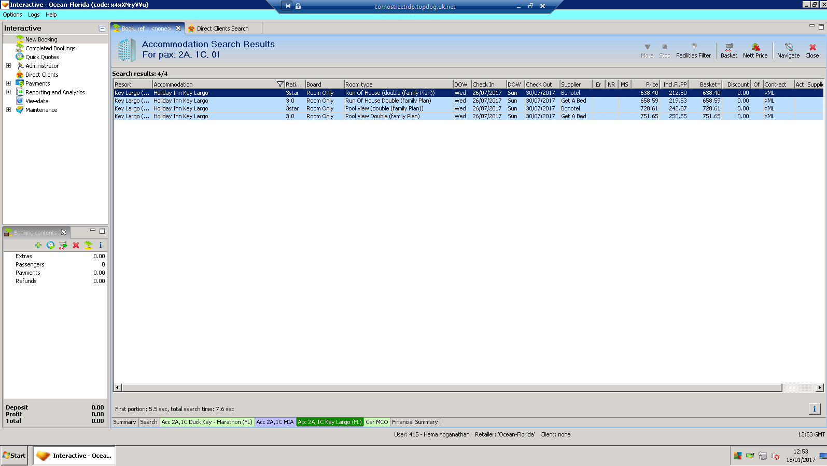Expand the Administrator tree node
Screen dimensions: 827x466
[8, 66]
